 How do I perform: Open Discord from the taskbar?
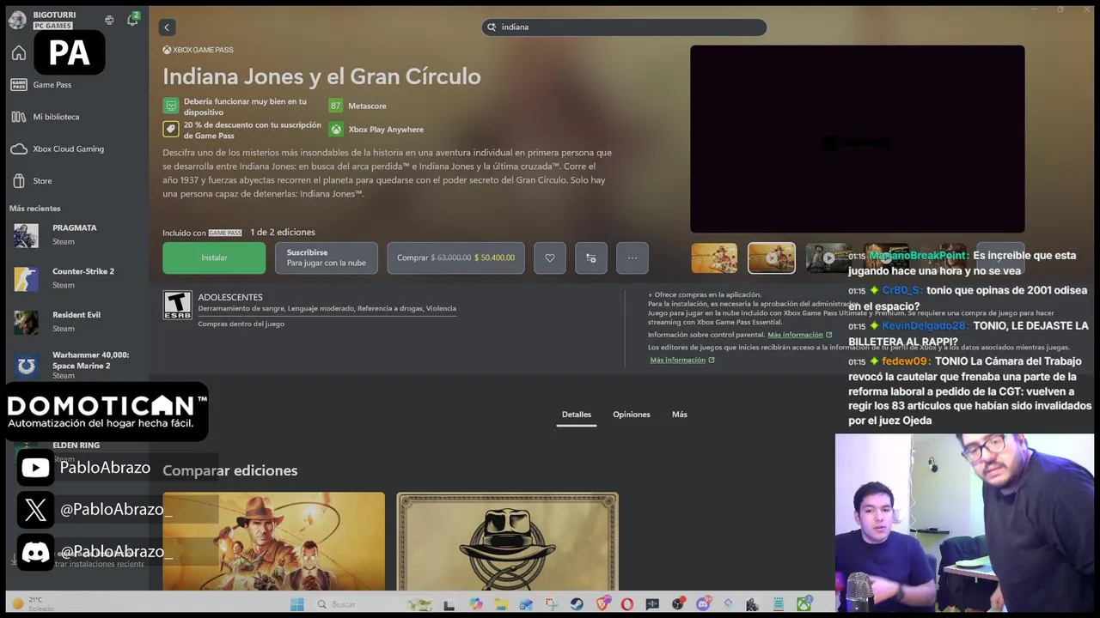[703, 604]
